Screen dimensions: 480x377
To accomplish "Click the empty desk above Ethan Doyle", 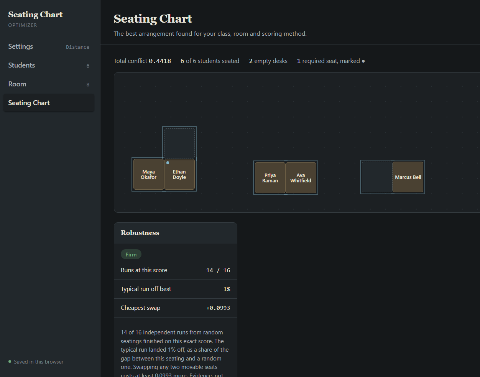I will [179, 144].
